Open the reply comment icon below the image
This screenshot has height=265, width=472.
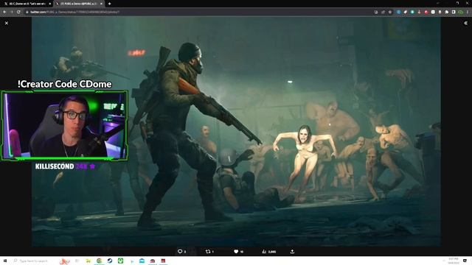[x=180, y=252]
